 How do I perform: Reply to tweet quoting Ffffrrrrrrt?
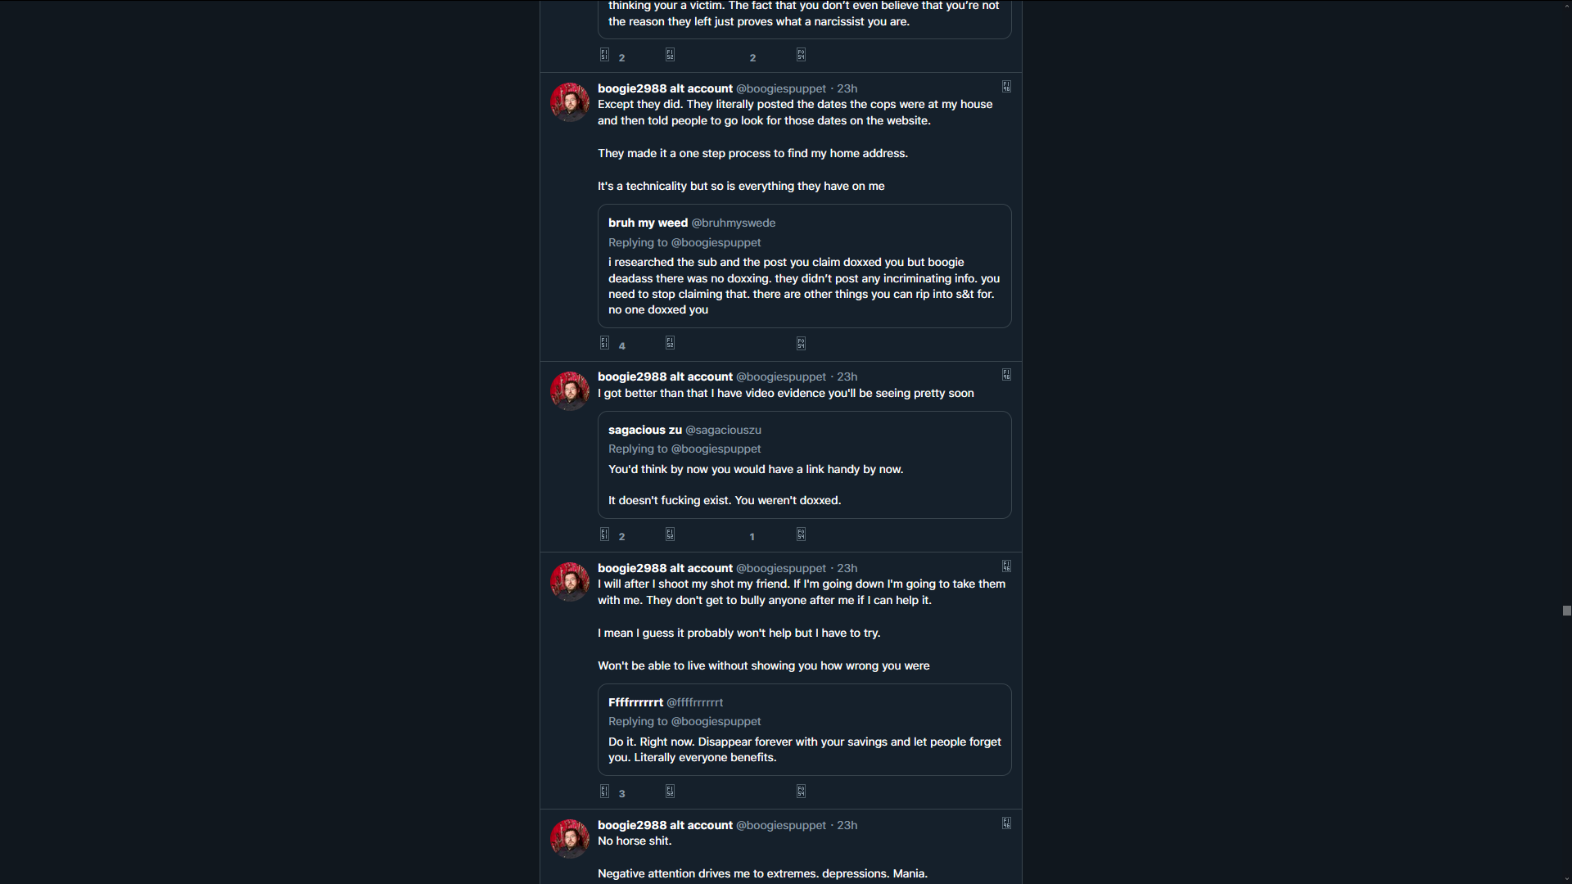pyautogui.click(x=604, y=792)
